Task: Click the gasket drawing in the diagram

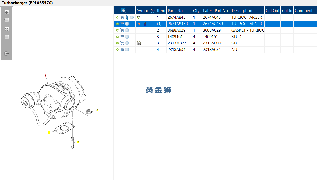Action: pyautogui.click(x=64, y=128)
